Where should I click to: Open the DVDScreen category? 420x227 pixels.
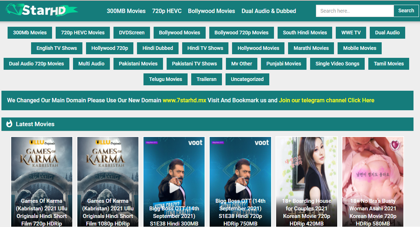click(132, 33)
